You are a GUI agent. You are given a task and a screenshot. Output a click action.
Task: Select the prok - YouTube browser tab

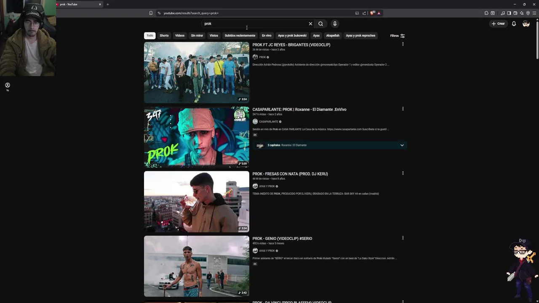79,4
